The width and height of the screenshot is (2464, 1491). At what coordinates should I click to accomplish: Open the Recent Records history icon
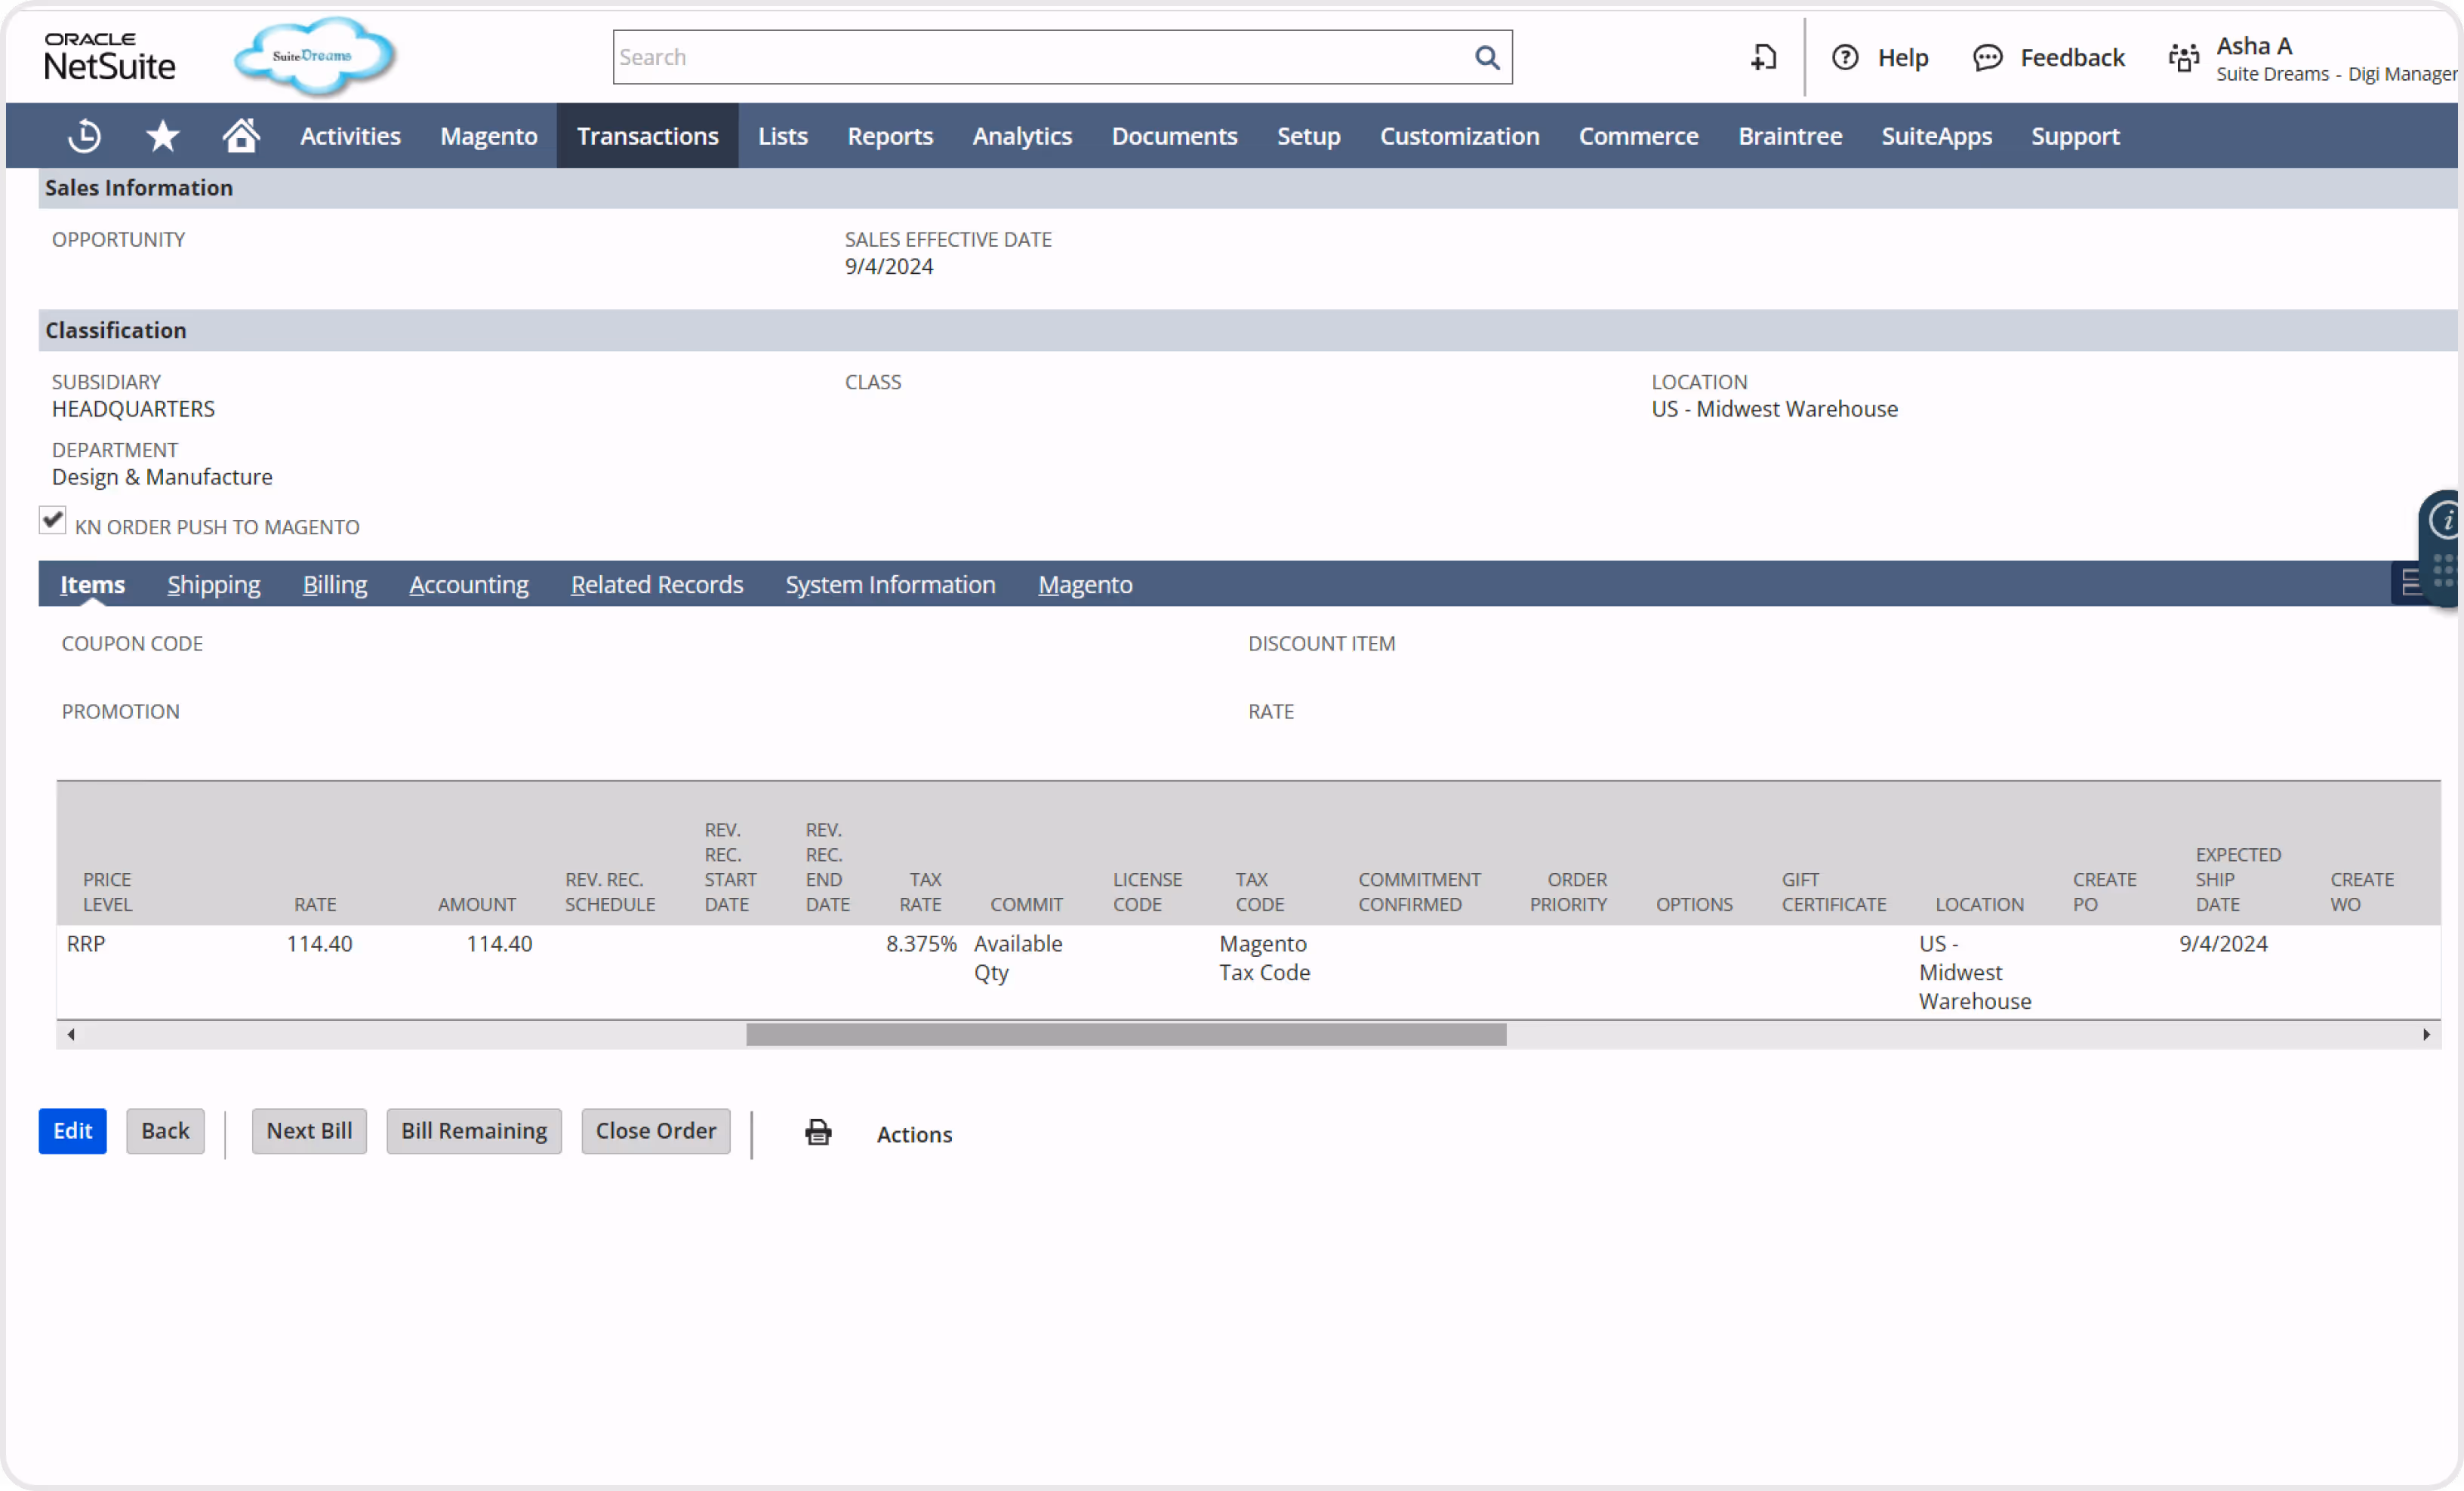pyautogui.click(x=84, y=136)
